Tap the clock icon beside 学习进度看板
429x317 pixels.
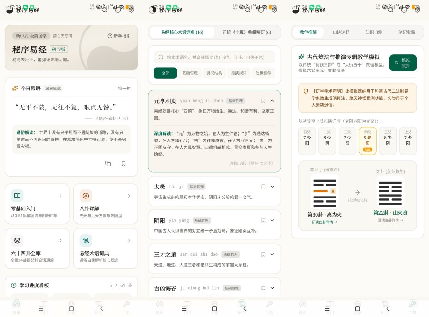click(14, 285)
